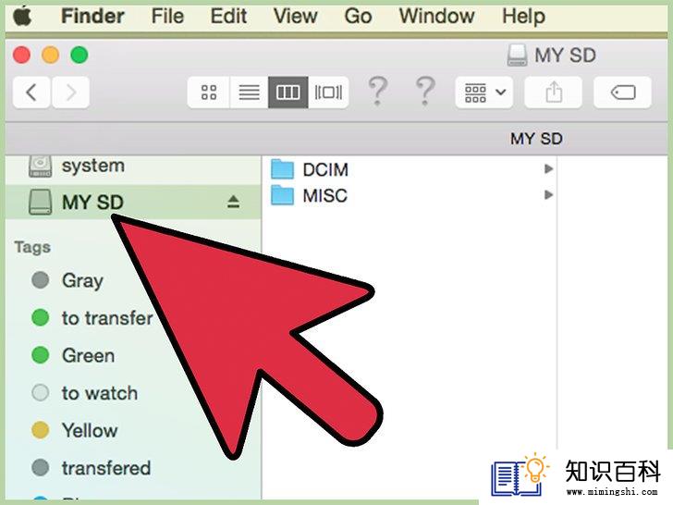Click the Edit Tags toolbar icon

coord(622,92)
